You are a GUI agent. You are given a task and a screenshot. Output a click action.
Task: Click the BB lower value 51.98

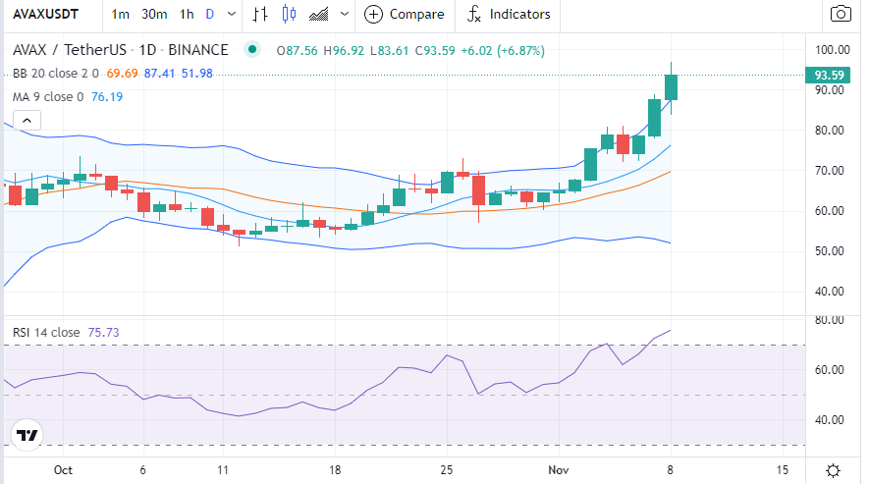197,74
